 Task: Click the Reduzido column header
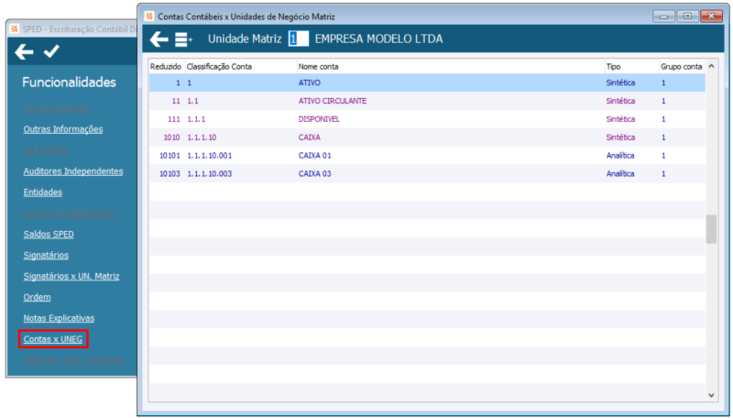[x=167, y=67]
